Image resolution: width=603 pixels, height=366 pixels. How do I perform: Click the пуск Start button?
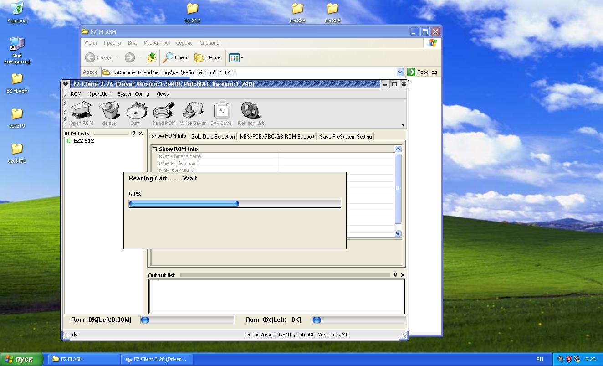tap(21, 359)
